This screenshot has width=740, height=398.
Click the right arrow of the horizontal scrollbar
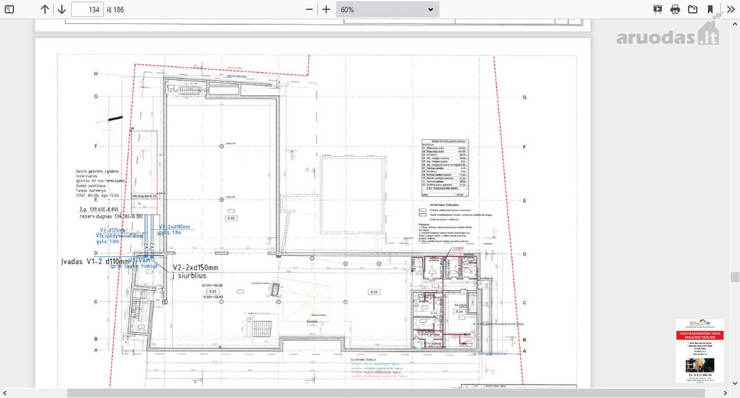tap(726, 393)
